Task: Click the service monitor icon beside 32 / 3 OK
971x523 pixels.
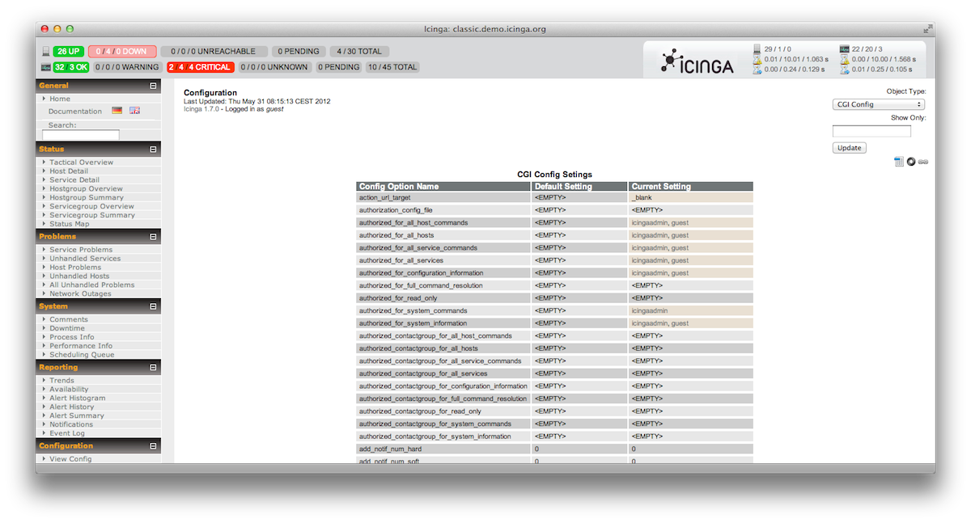Action: pos(45,67)
